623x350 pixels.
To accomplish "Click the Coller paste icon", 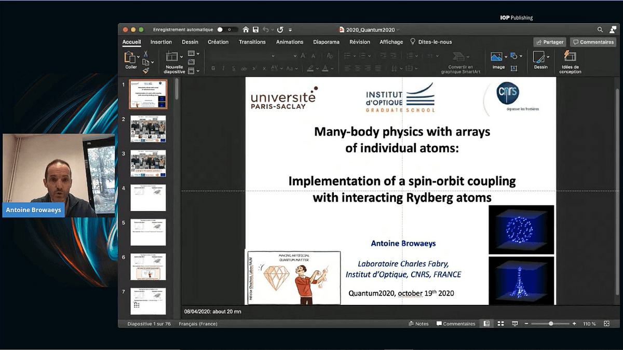I will pyautogui.click(x=130, y=58).
